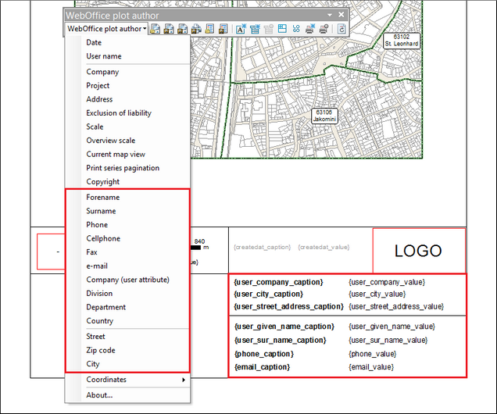Click the {createdat_caption} placeholder

(262, 247)
